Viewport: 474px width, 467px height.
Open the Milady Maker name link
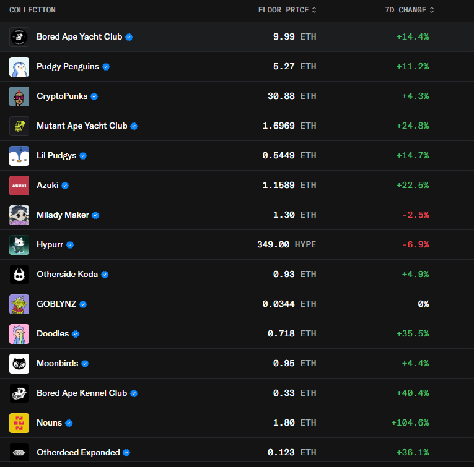click(63, 215)
